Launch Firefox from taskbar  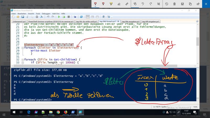[66, 112]
